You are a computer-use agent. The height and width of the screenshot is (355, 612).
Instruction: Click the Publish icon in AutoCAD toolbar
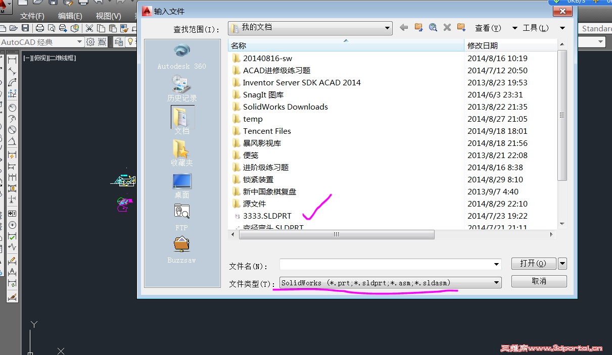point(63,28)
